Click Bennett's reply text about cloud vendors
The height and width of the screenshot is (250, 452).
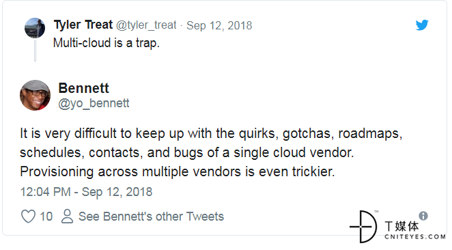211,152
